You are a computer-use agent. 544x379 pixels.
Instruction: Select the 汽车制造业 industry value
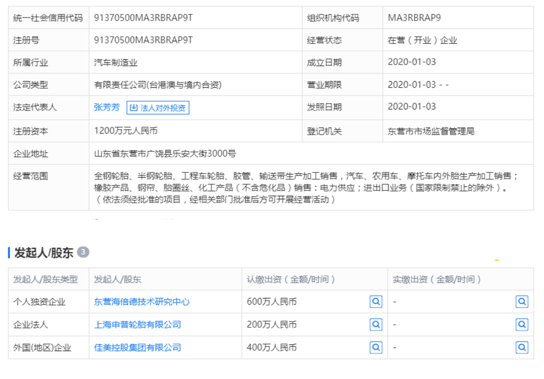click(x=115, y=62)
